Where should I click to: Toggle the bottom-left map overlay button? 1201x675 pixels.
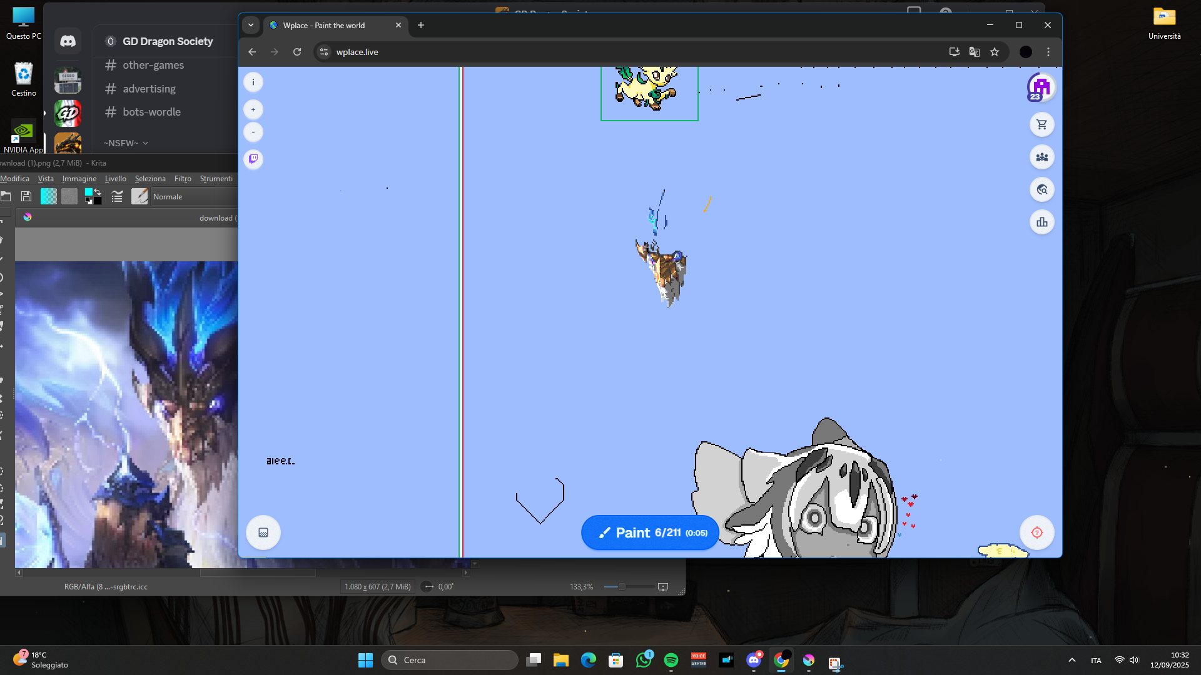click(263, 532)
